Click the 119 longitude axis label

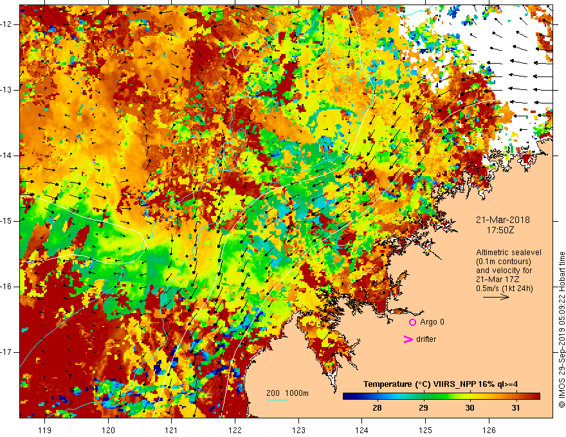[x=45, y=430]
